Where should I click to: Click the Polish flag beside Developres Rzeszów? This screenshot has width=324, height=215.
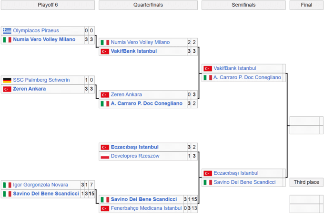tap(105, 156)
